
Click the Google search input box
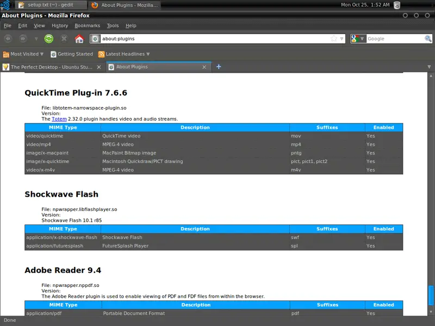click(x=395, y=39)
